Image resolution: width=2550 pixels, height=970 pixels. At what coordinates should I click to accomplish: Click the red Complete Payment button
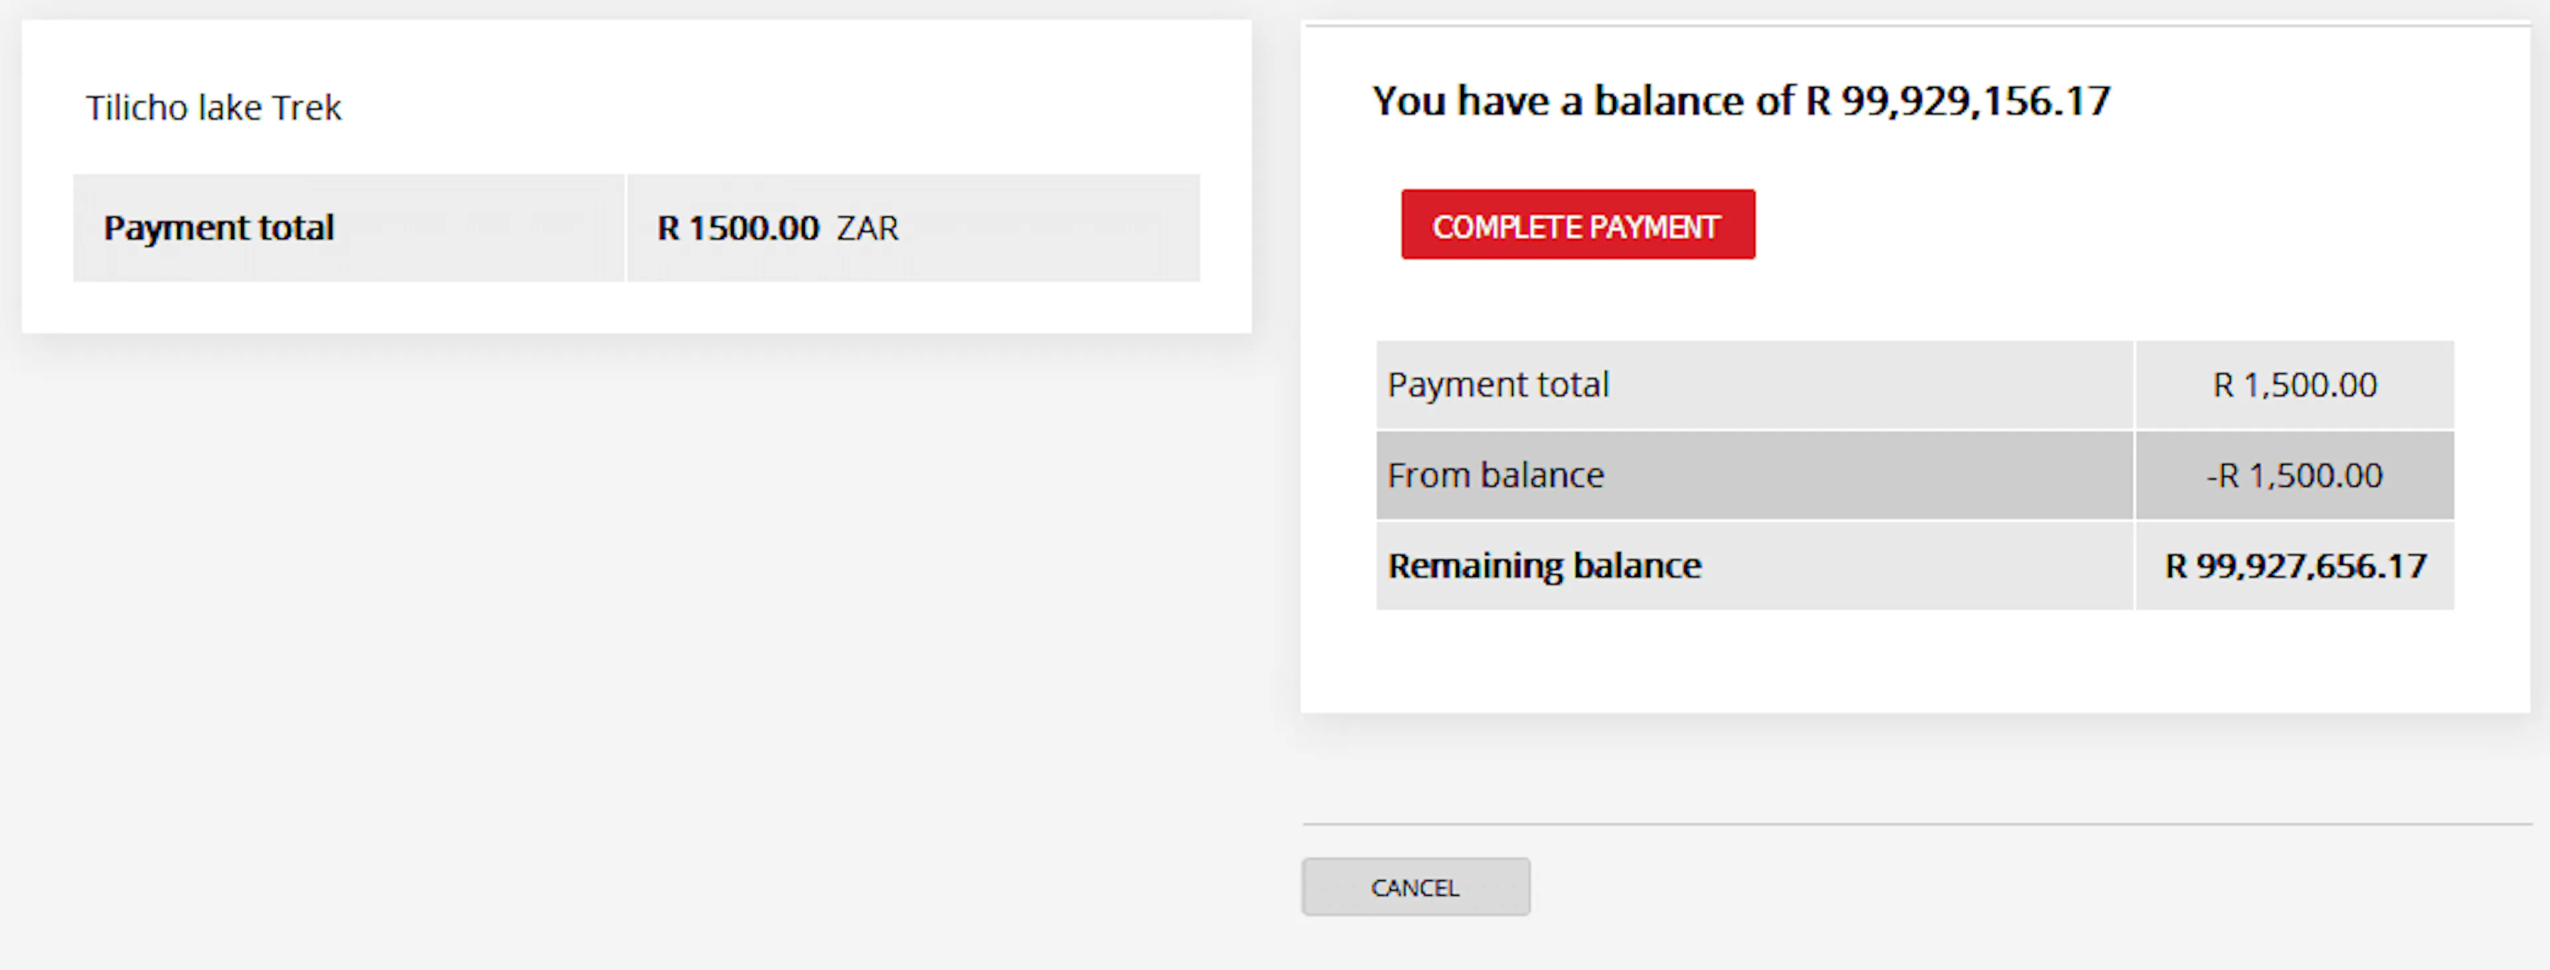(1578, 224)
